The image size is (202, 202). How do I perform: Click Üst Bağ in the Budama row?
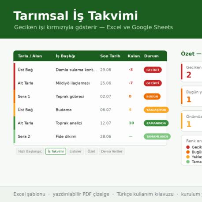click(25, 110)
